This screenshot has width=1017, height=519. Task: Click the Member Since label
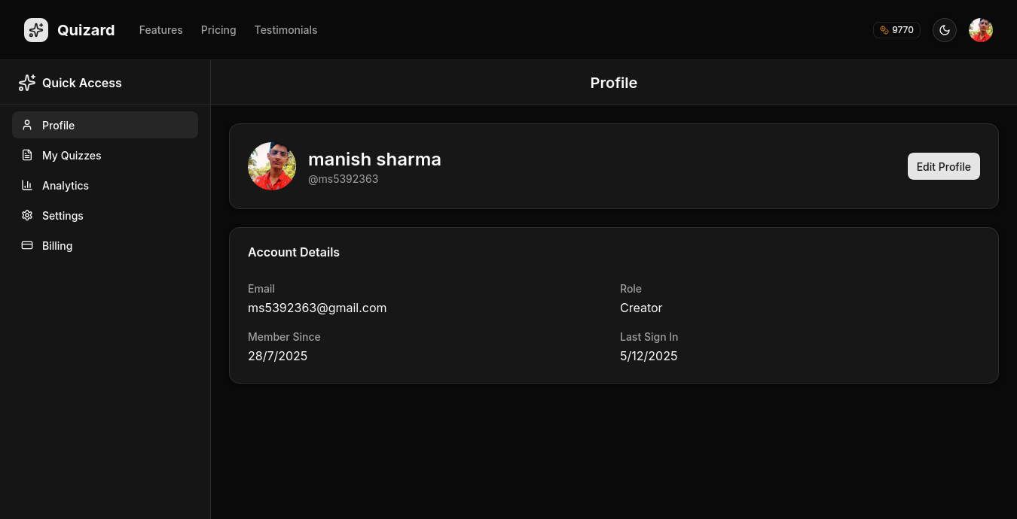pos(284,337)
